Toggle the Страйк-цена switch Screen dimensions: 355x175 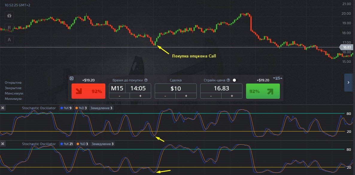coord(234,80)
